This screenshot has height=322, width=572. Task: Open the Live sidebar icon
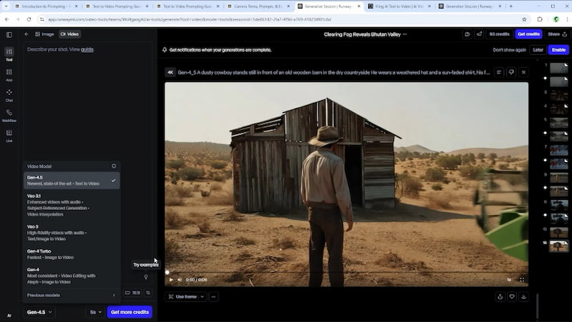point(9,135)
